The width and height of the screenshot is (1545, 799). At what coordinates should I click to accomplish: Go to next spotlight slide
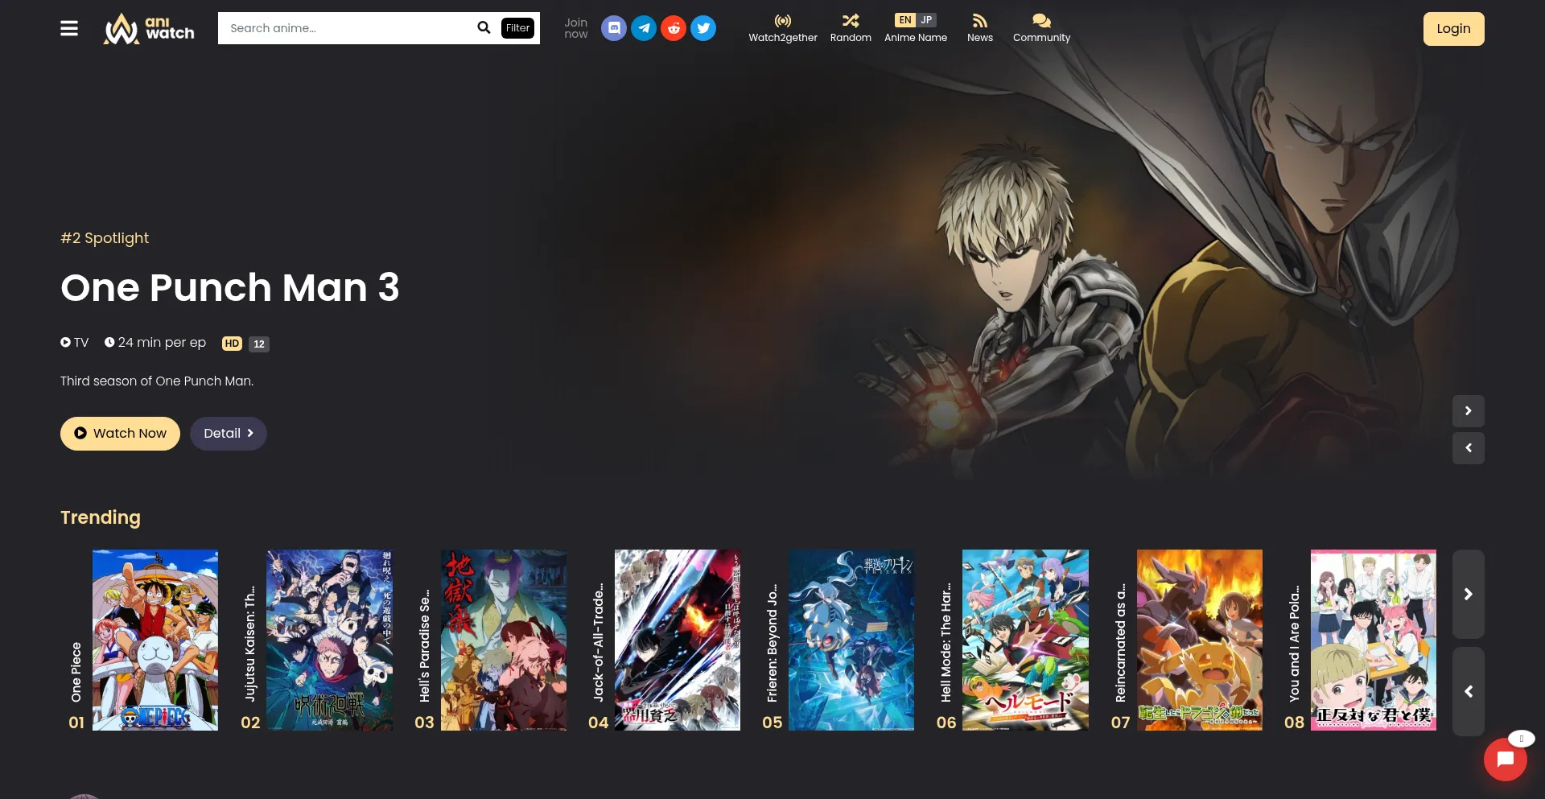(x=1469, y=411)
